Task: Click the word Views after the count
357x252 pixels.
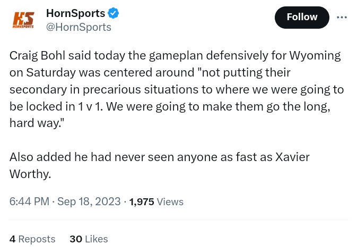Action: click(170, 201)
